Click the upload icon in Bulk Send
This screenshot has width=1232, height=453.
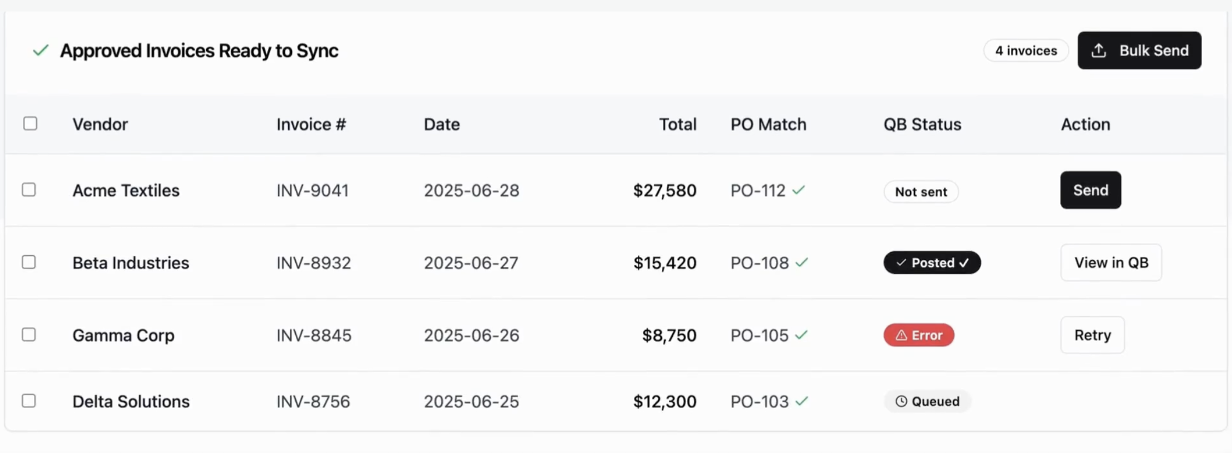1099,51
